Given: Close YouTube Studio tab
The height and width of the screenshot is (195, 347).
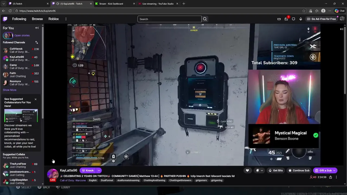Looking at the screenshot, I should [x=177, y=4].
